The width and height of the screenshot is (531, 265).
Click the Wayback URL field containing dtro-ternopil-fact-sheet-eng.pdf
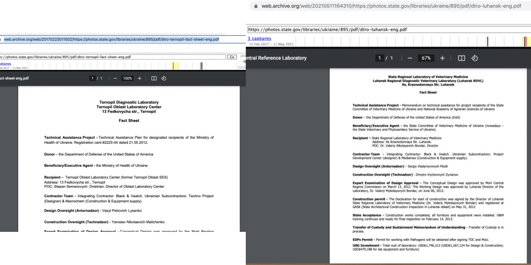tap(104, 57)
